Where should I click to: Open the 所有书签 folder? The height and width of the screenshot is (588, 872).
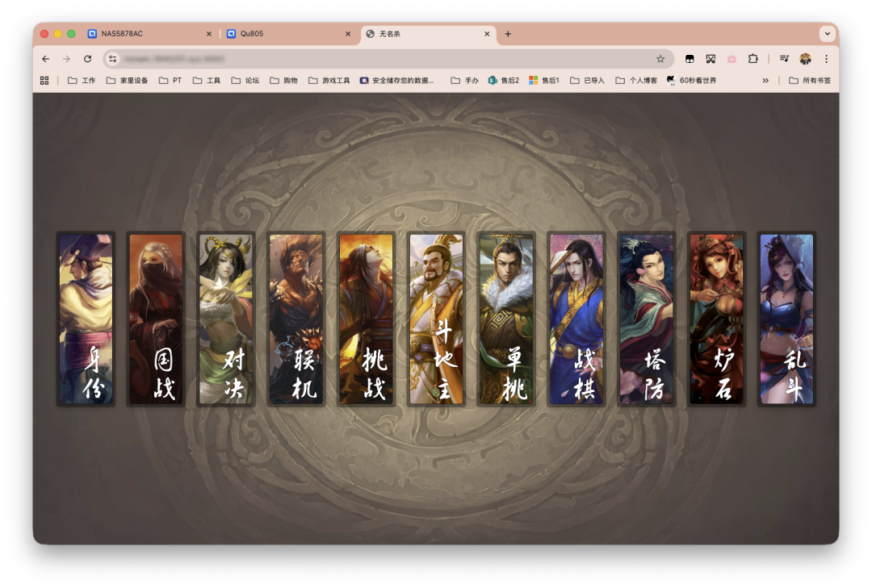point(810,81)
